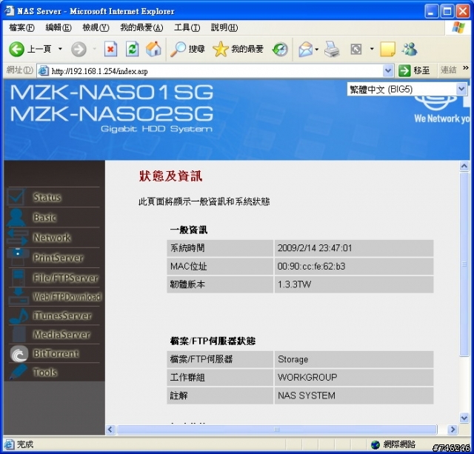474x454 pixels.
Task: Click the MAC value 00:90:cc:fe:62:b3
Action: point(311,267)
